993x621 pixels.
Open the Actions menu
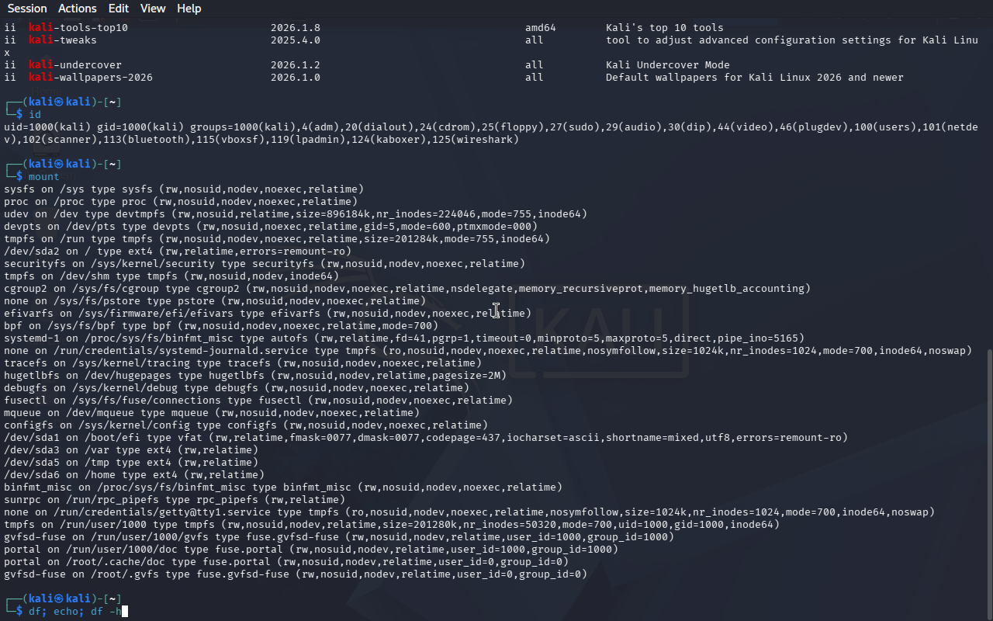pos(78,9)
